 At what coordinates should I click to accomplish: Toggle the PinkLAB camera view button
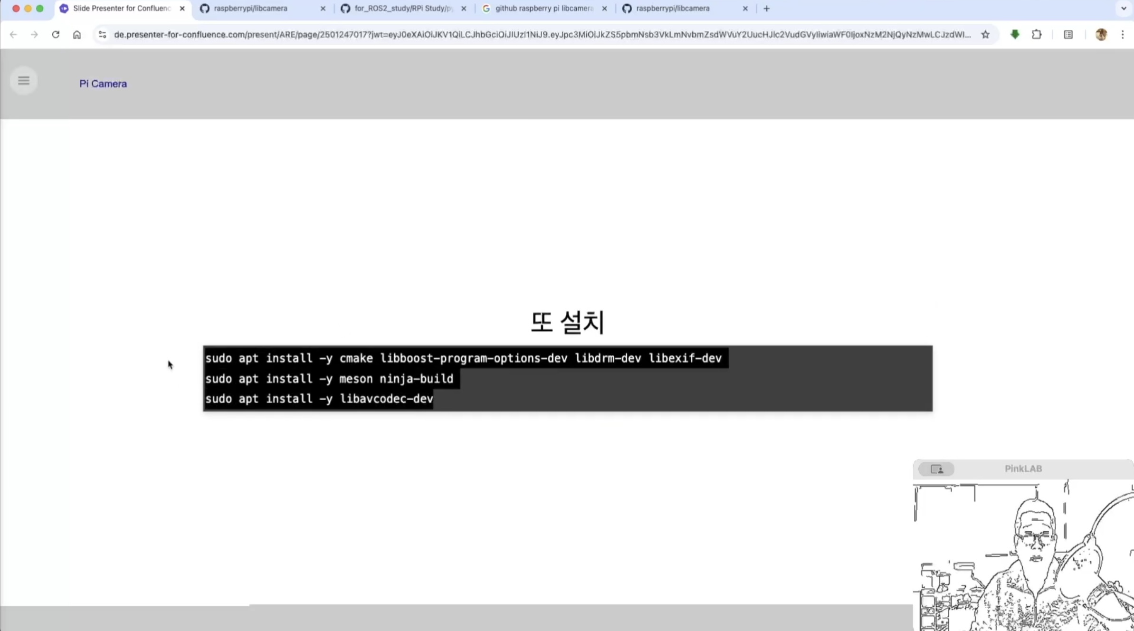(x=936, y=469)
